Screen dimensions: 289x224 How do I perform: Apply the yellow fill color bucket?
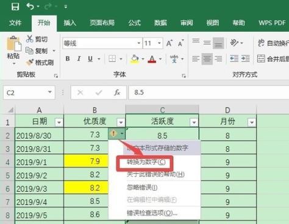click(135, 59)
